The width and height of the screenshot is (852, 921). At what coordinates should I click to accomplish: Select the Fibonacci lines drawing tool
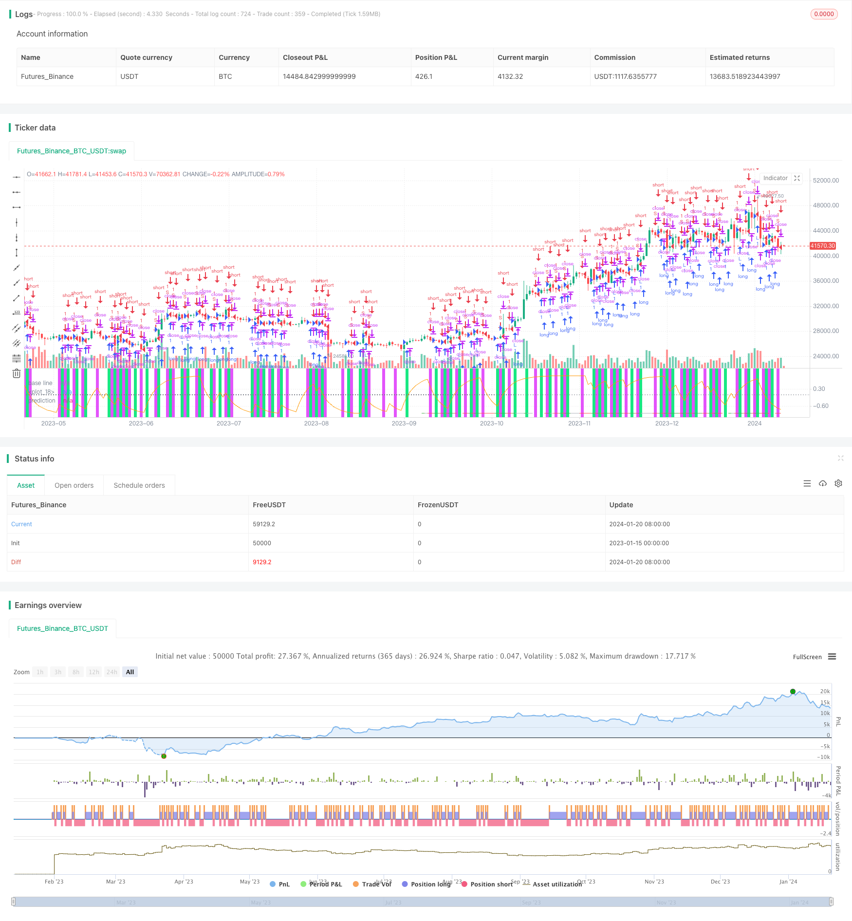tap(17, 358)
